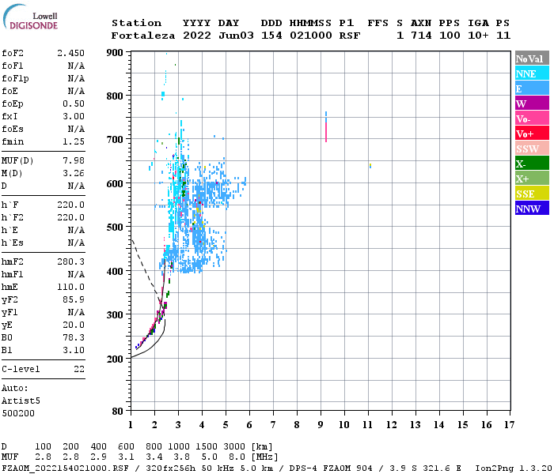The image size is (554, 474).
Task: Select the 500 km y-axis label
Action: (x=115, y=228)
